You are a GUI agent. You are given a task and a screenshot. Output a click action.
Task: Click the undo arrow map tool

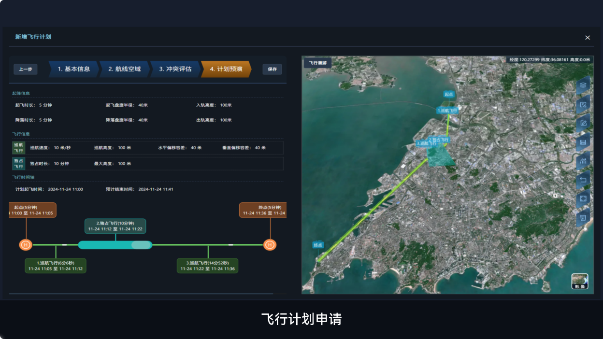pyautogui.click(x=583, y=180)
